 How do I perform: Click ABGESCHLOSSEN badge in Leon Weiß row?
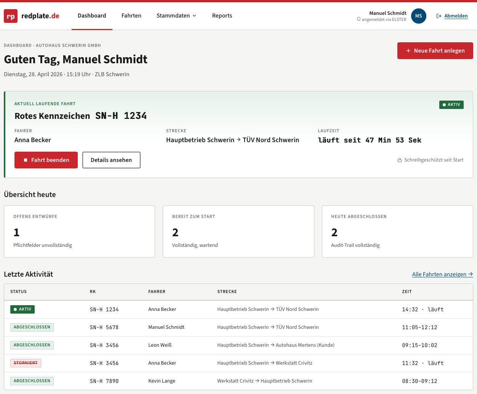32,345
